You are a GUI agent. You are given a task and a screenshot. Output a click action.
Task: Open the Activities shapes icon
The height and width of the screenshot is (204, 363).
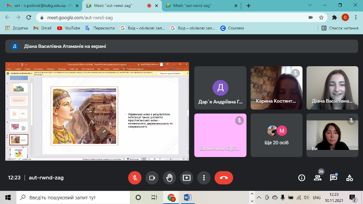(x=350, y=178)
